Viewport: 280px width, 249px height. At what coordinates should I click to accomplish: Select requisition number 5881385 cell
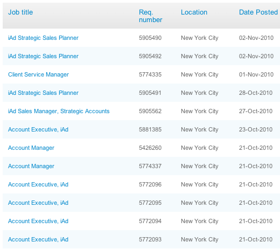click(150, 129)
